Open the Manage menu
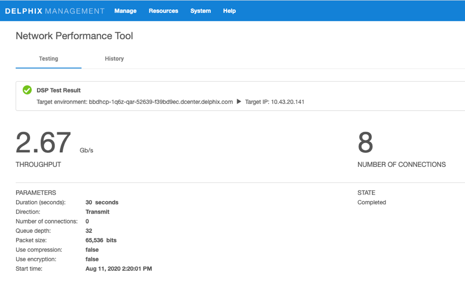The height and width of the screenshot is (288, 465). pos(125,11)
